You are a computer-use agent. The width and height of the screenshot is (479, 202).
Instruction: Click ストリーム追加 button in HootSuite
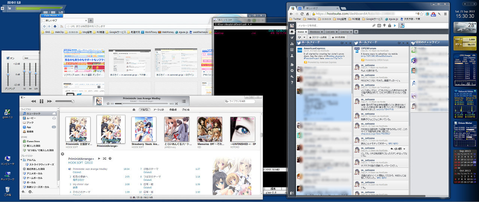pyautogui.click(x=318, y=37)
